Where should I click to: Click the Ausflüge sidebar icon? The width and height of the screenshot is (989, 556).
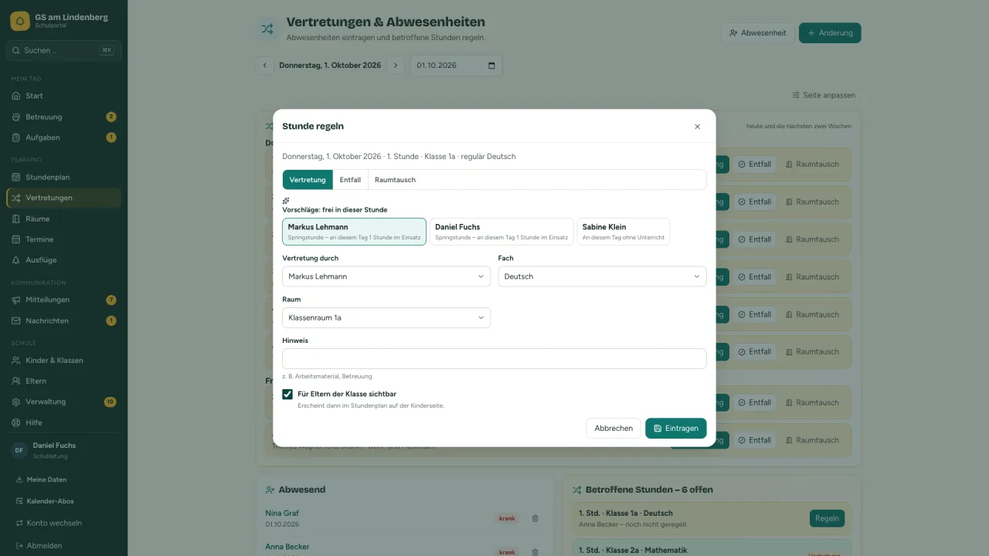pos(16,260)
